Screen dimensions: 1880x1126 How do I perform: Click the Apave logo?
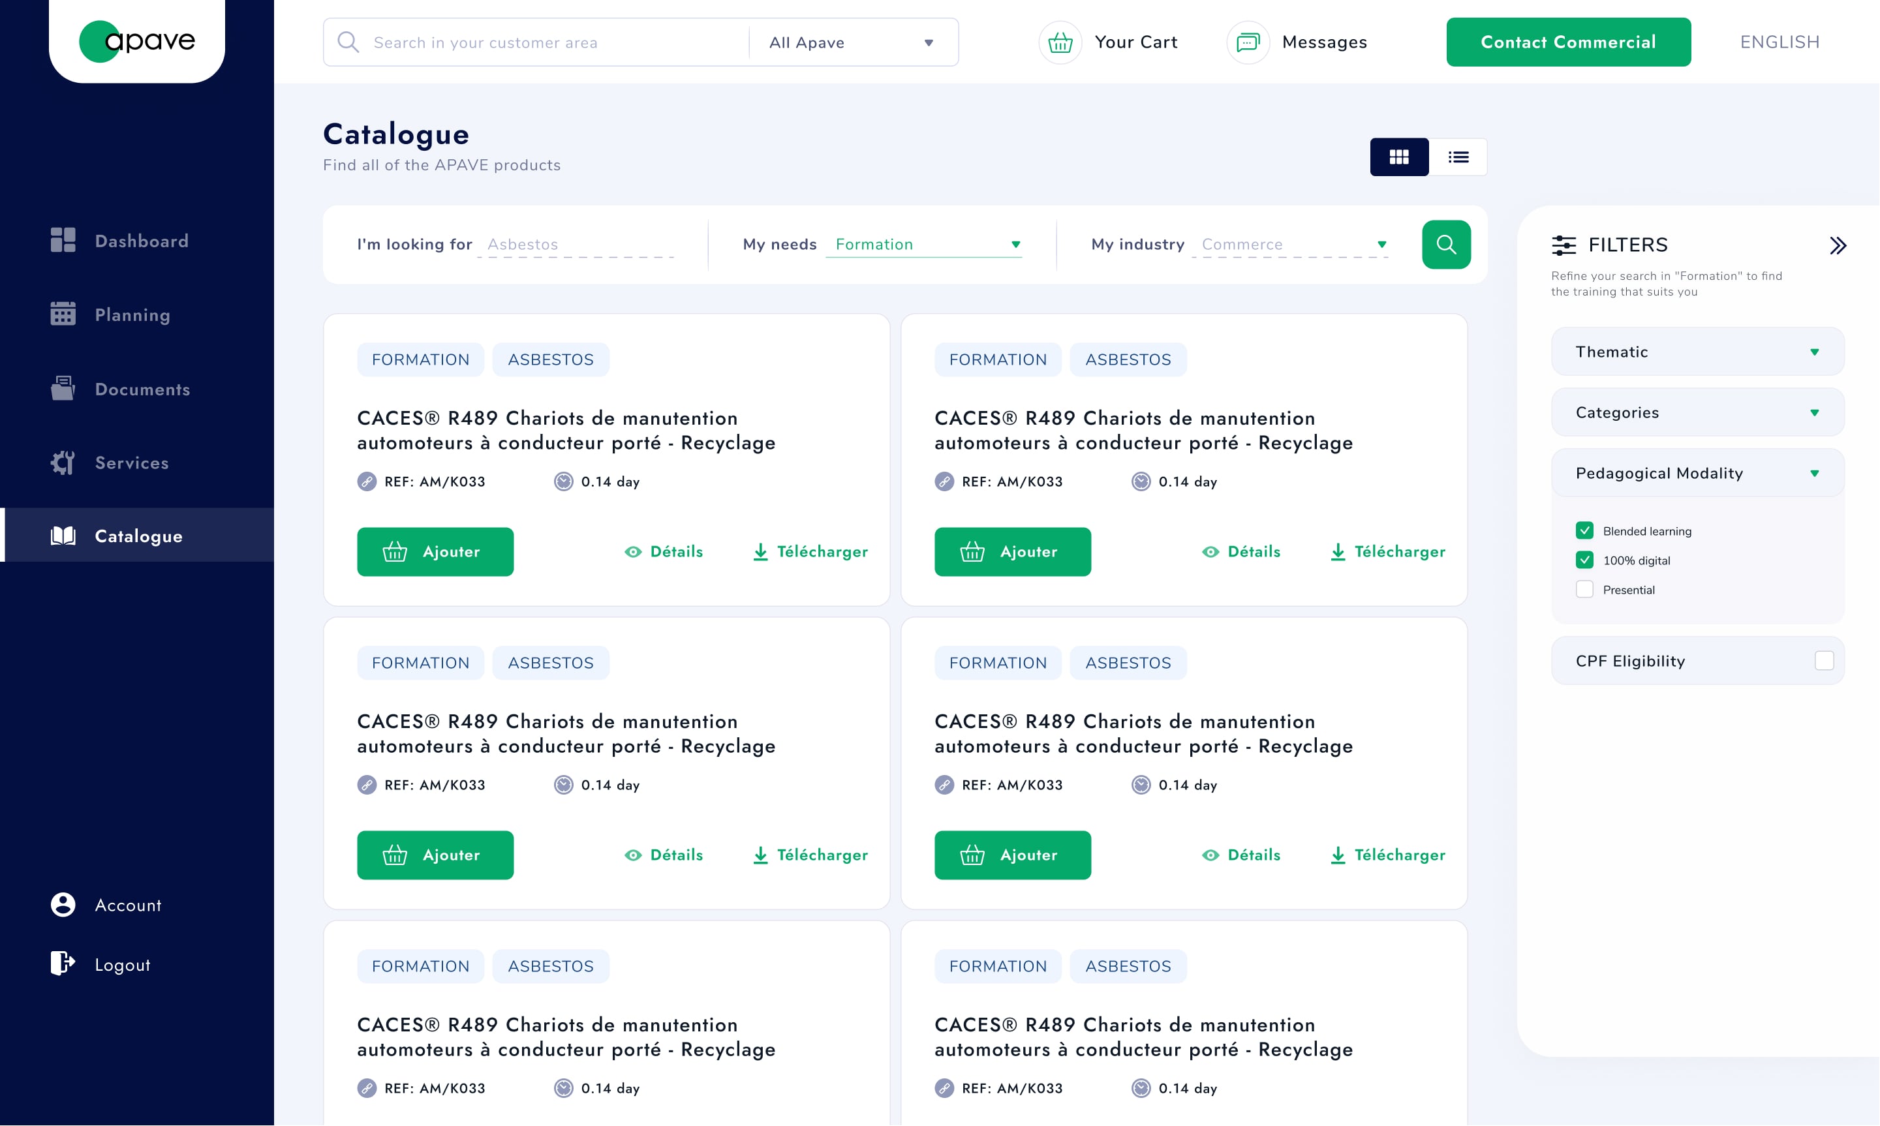point(138,41)
